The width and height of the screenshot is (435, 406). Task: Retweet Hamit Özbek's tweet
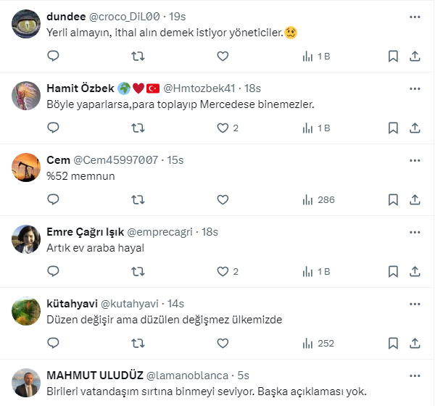coord(138,128)
